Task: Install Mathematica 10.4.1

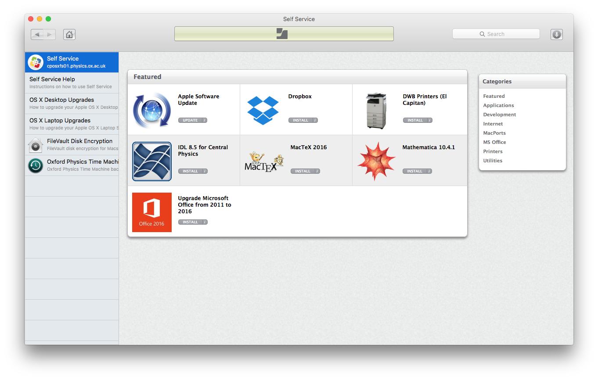Action: pos(414,171)
